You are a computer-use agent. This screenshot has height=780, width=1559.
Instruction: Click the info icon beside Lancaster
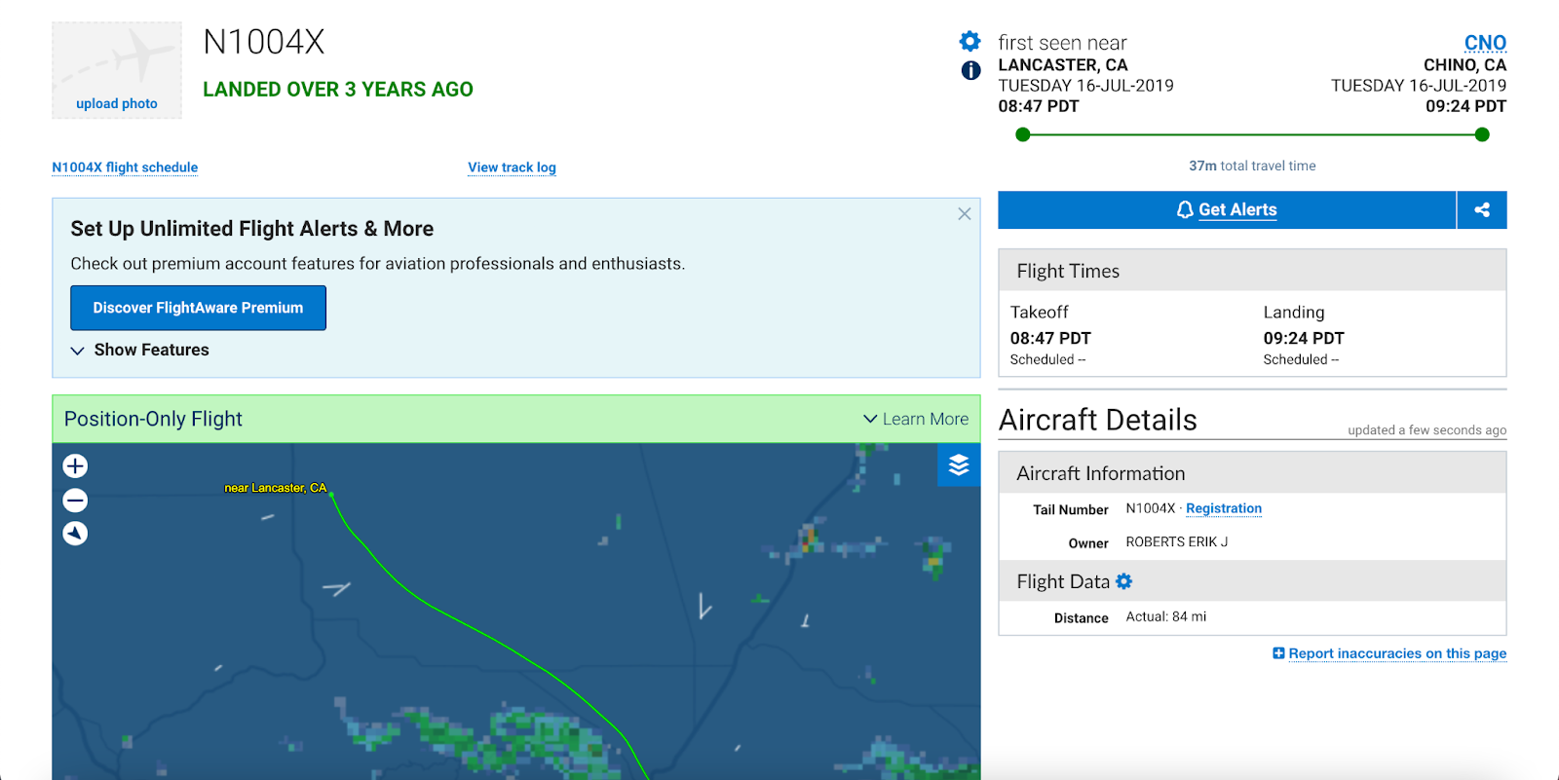coord(970,70)
